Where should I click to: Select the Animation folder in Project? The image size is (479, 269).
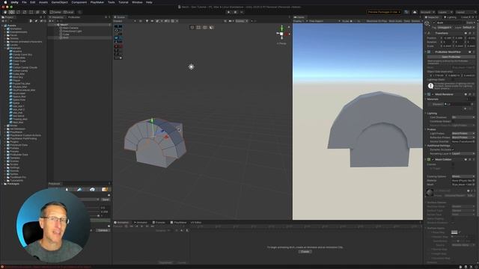(16, 28)
